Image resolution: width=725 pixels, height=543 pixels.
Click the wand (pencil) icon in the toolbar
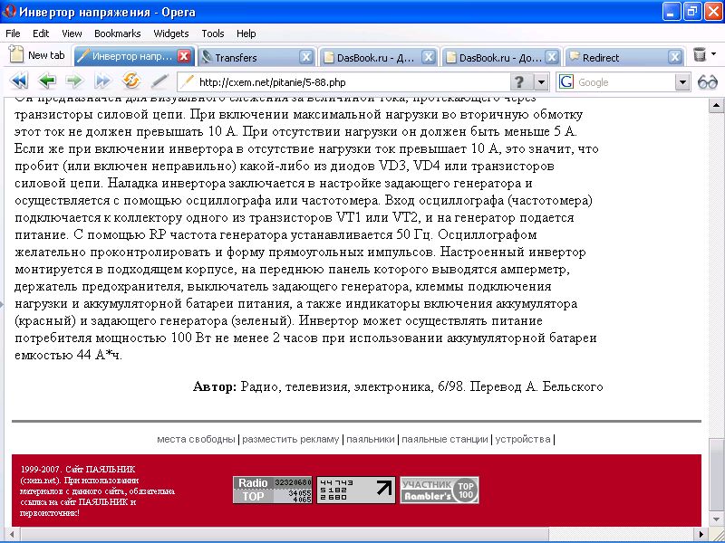158,81
